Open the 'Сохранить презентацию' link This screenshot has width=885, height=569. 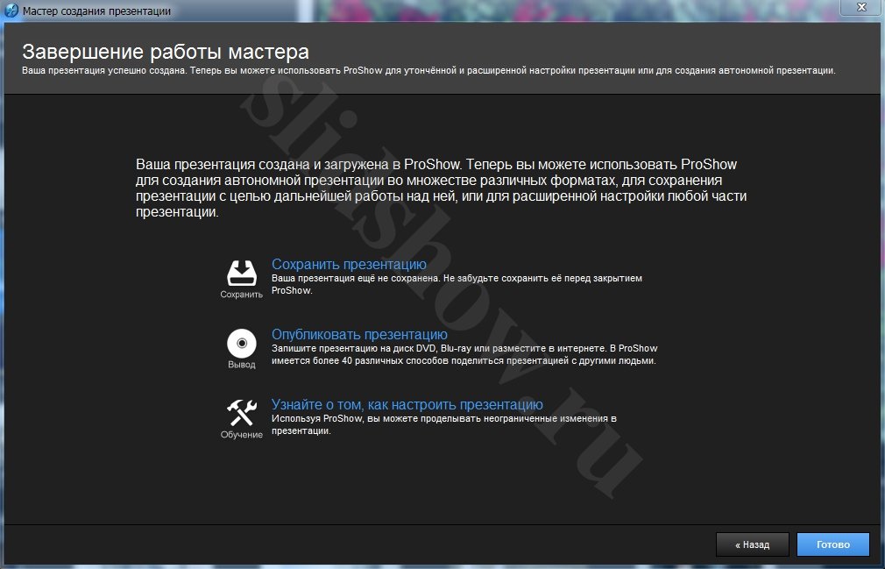click(349, 264)
